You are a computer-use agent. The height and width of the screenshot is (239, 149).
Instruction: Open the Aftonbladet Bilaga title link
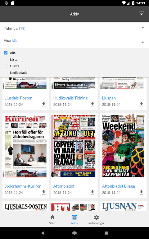click(119, 186)
